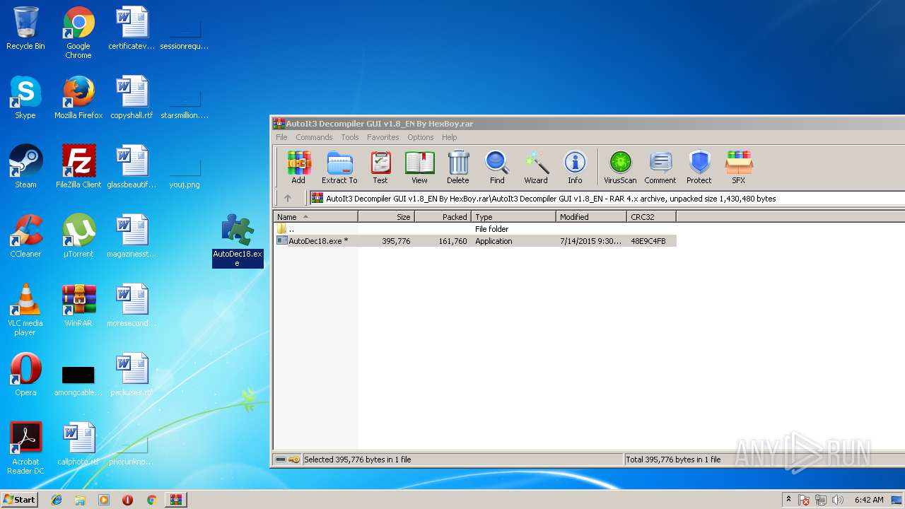905x509 pixels.
Task: Click the Delete trash icon in WinRAR
Action: point(458,168)
